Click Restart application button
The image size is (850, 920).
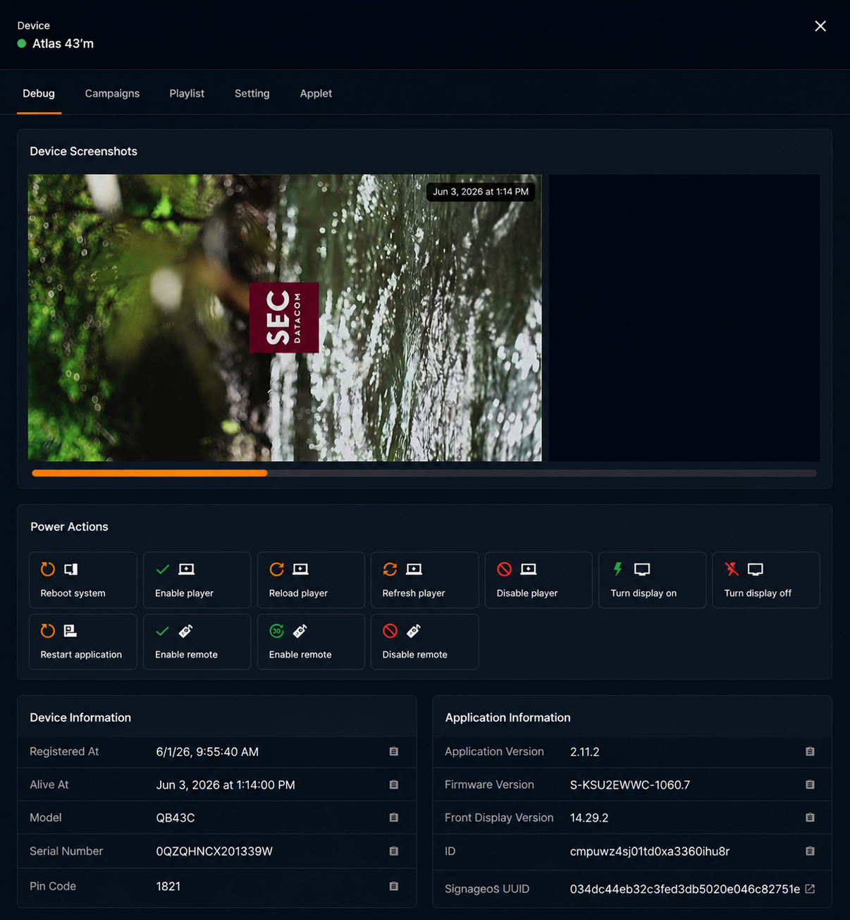pyautogui.click(x=83, y=642)
